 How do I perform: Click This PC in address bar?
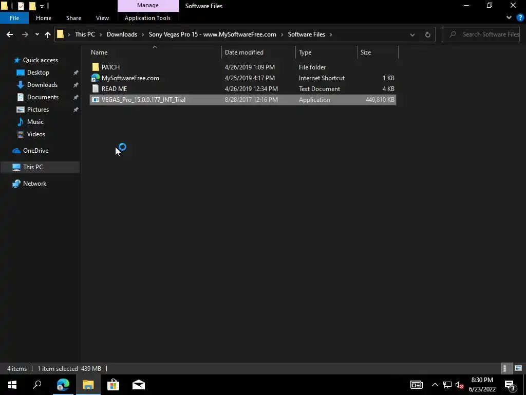(85, 34)
